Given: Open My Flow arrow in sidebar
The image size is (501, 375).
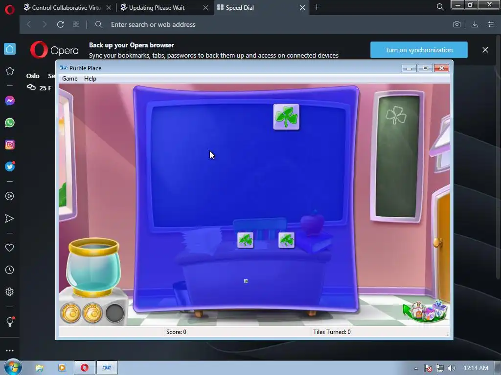Looking at the screenshot, I should pos(10,218).
